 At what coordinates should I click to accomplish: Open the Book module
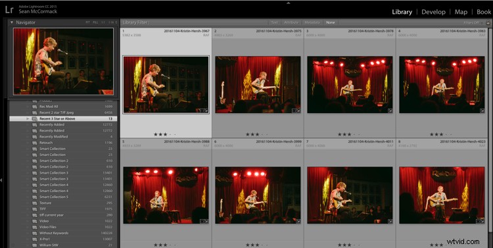coord(484,12)
